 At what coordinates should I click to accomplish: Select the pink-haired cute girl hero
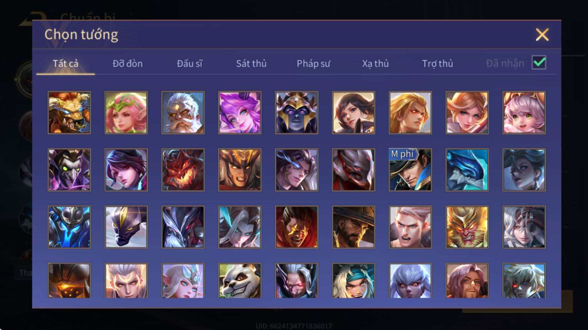pyautogui.click(x=524, y=113)
